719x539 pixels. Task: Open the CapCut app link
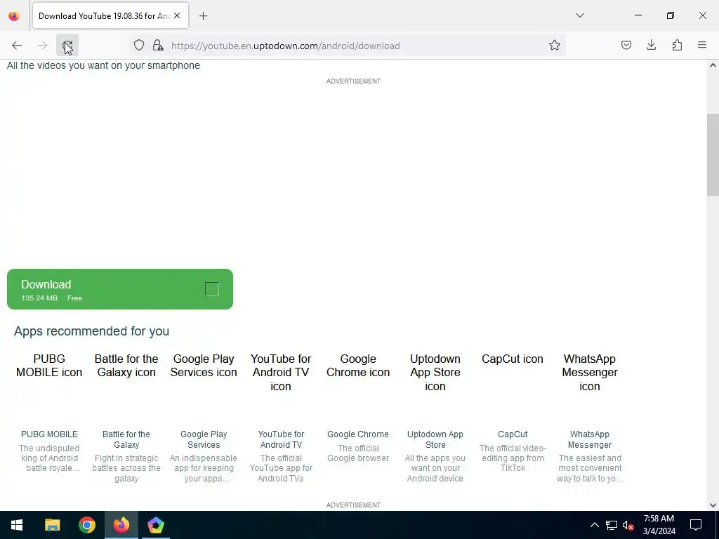coord(513,434)
